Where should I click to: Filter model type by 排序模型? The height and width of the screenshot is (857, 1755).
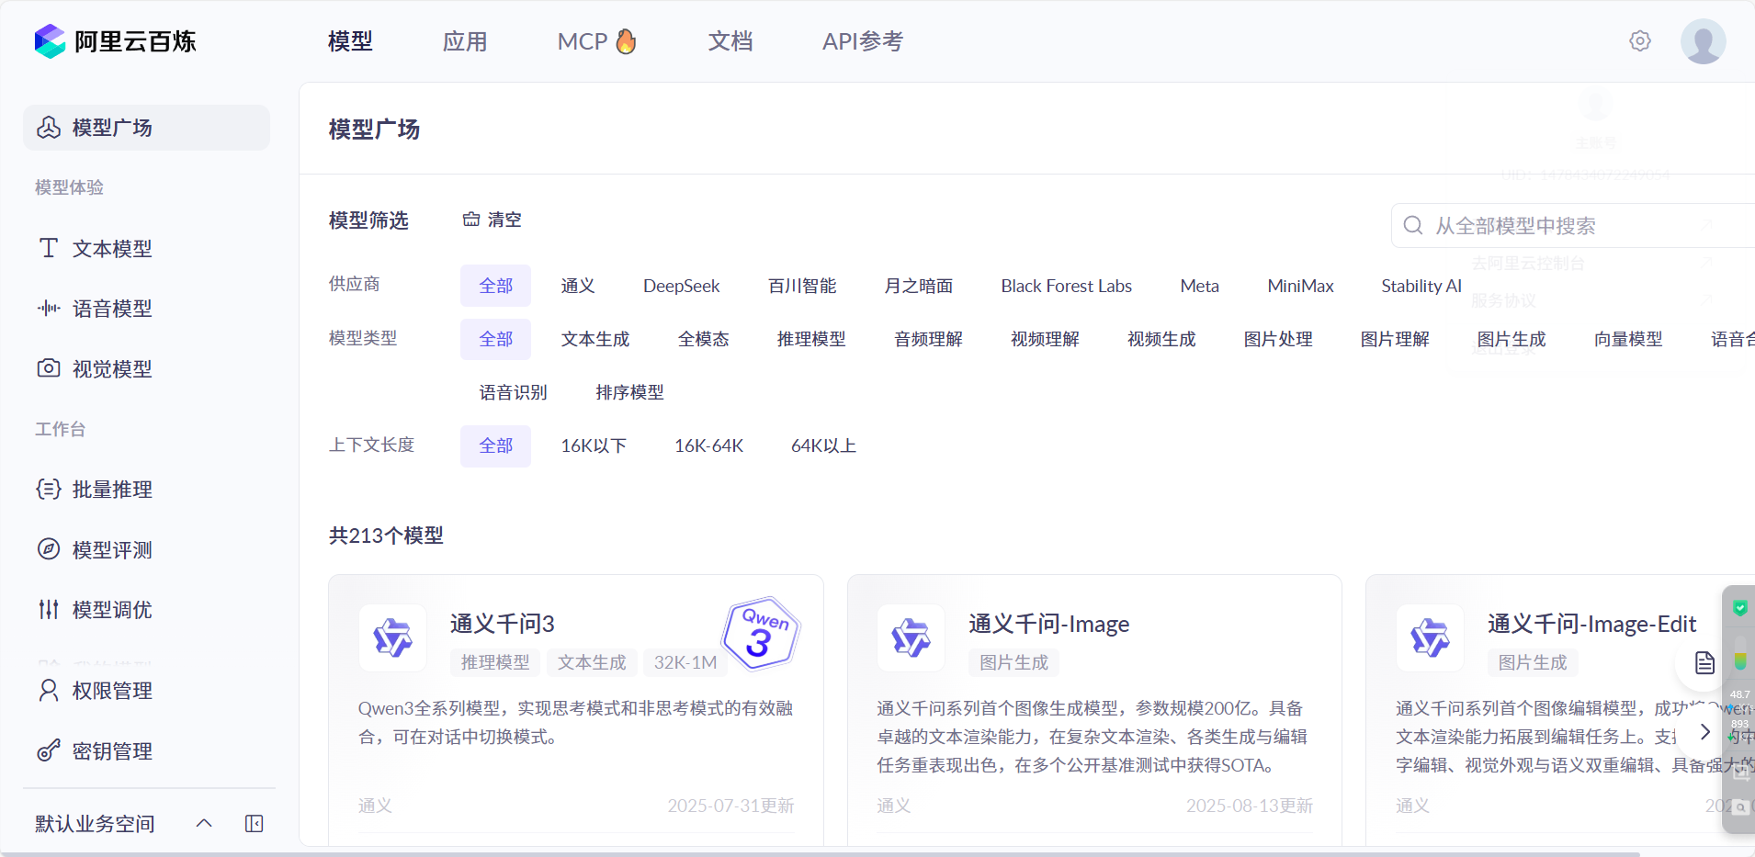tap(629, 392)
